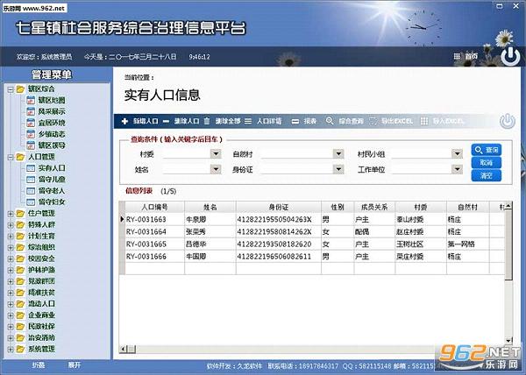This screenshot has height=375, width=526.
Task: Click the page icon beside 宜居环境
Action: [x=31, y=123]
